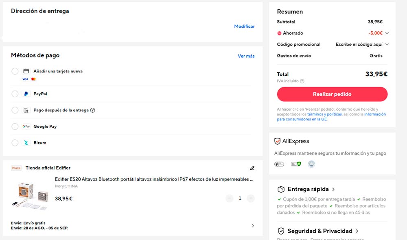Click the Ivory,CHINA variant text
This screenshot has height=240, width=407.
pos(66,186)
